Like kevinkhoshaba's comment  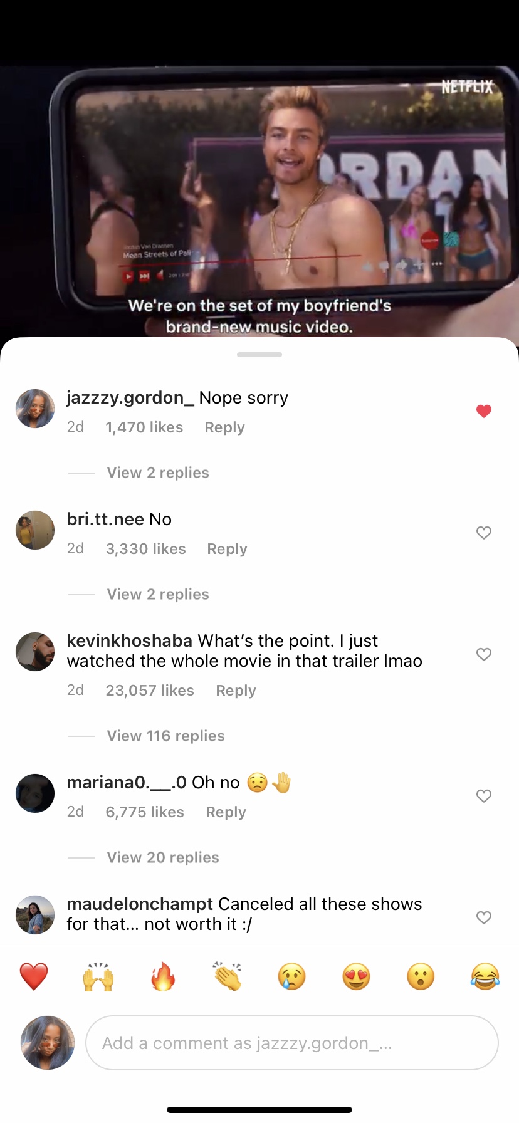(x=483, y=654)
